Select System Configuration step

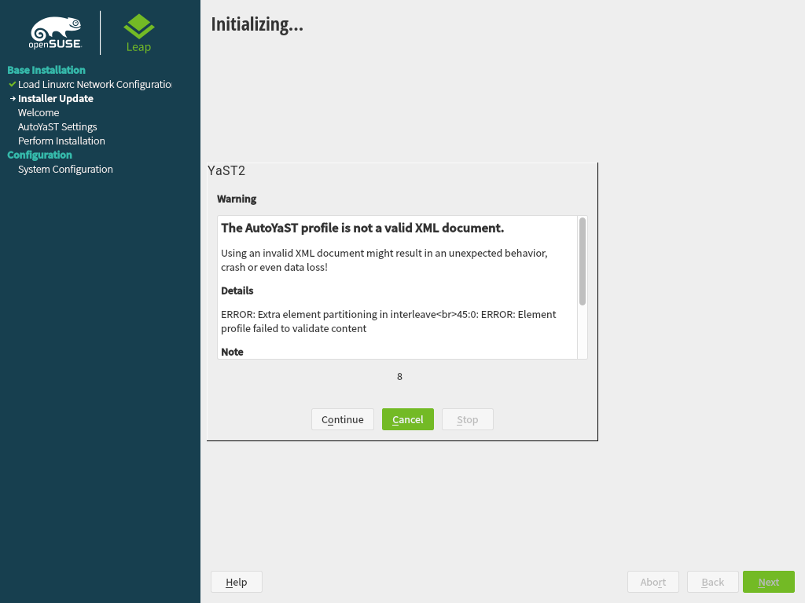65,170
